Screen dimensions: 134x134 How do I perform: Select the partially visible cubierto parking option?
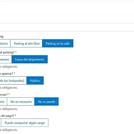coord(5,43)
